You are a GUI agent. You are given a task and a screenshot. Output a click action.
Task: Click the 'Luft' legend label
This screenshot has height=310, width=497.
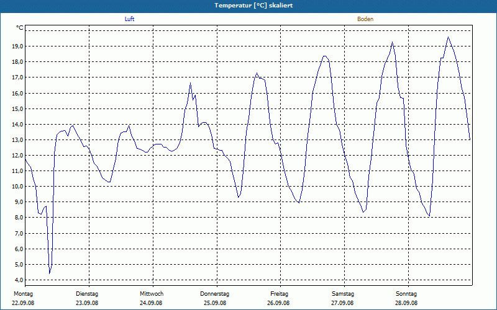click(130, 19)
